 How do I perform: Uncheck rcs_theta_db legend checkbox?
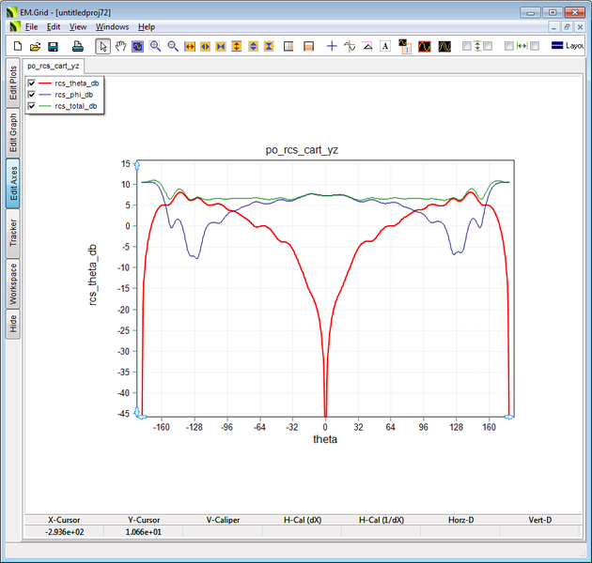[x=33, y=84]
